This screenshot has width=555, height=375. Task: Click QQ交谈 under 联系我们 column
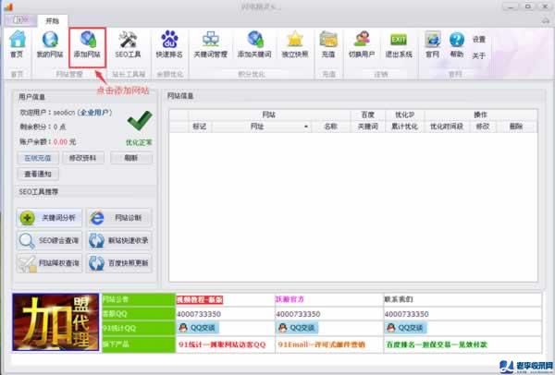tap(406, 328)
